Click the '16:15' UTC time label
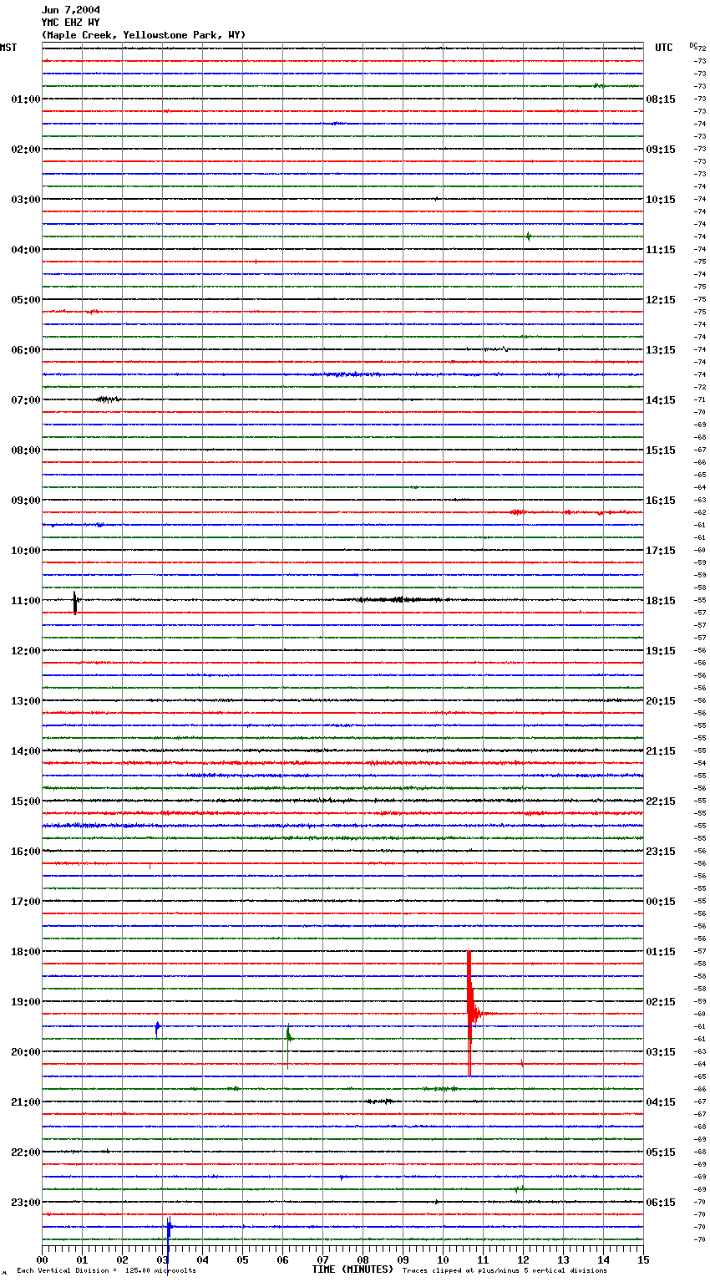 pos(661,501)
